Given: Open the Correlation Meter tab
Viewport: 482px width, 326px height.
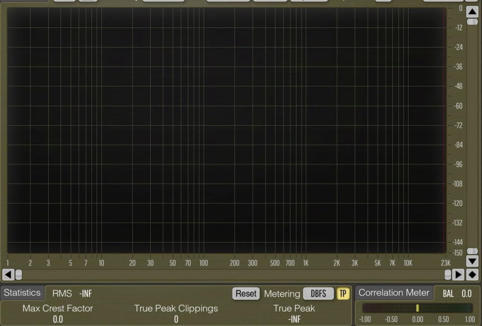Looking at the screenshot, I should 394,292.
